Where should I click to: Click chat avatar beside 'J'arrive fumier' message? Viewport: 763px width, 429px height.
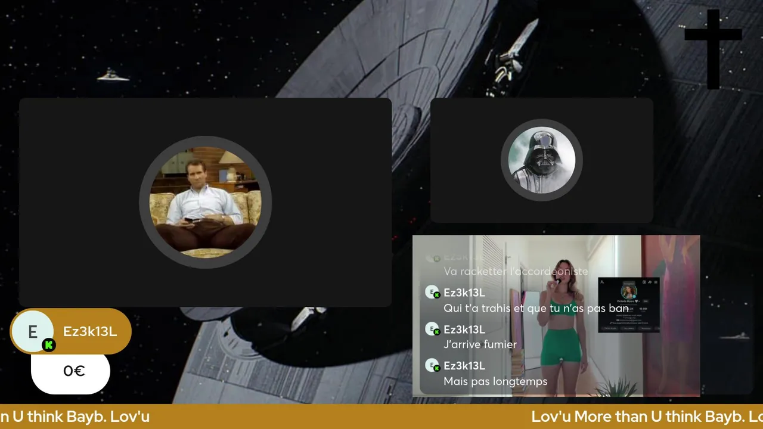[432, 329]
